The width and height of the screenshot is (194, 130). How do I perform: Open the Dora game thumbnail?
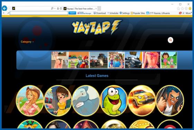pyautogui.click(x=169, y=60)
